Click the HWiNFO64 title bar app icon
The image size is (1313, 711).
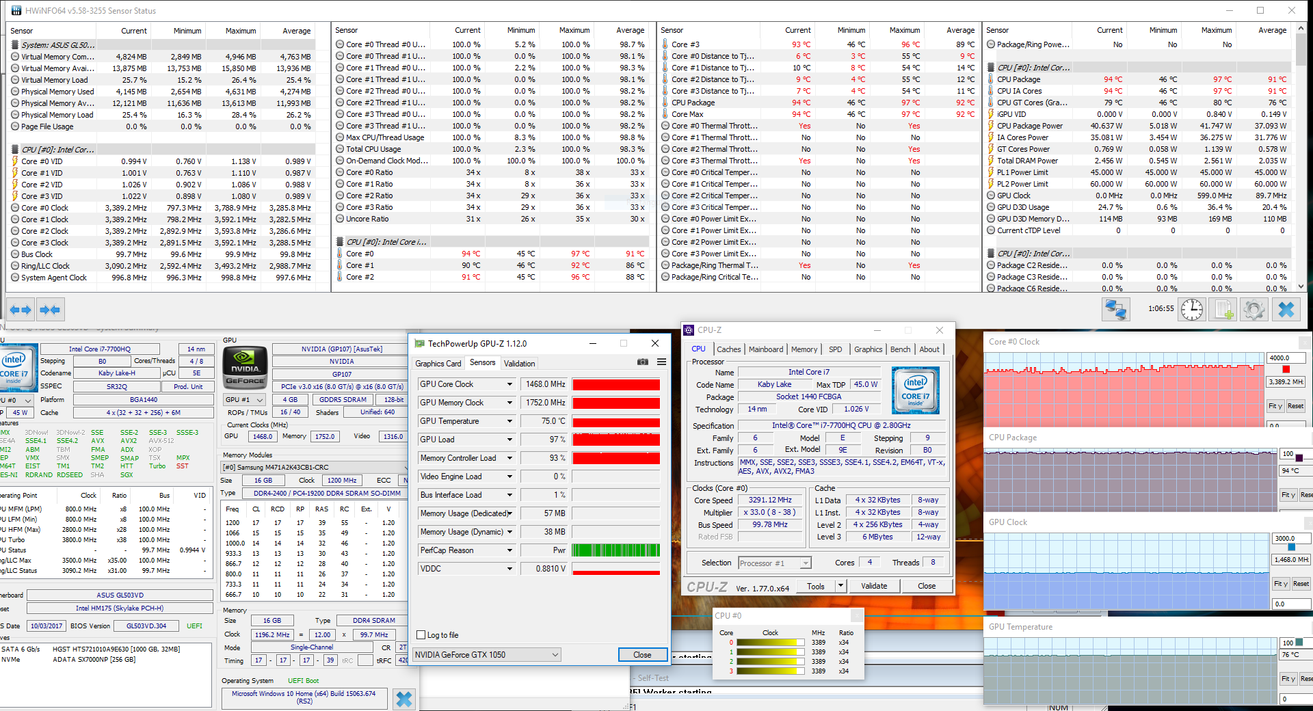click(x=16, y=10)
